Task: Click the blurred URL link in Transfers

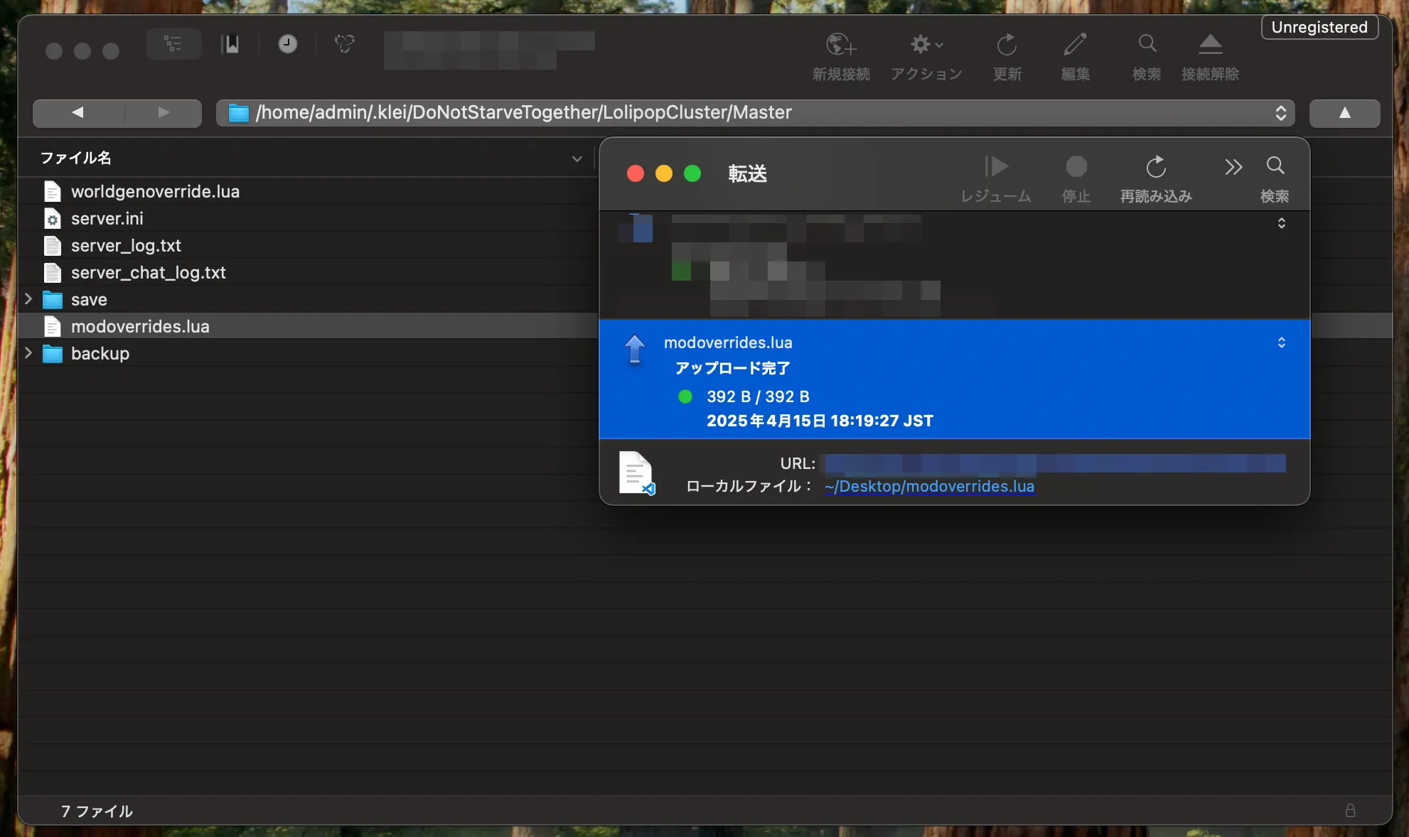Action: point(1055,463)
